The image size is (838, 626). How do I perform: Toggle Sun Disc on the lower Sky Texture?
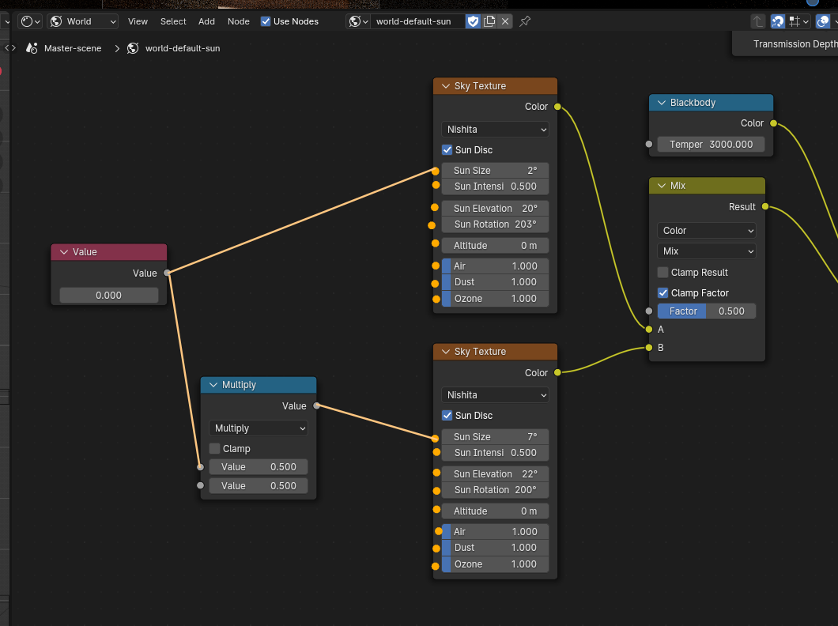447,416
